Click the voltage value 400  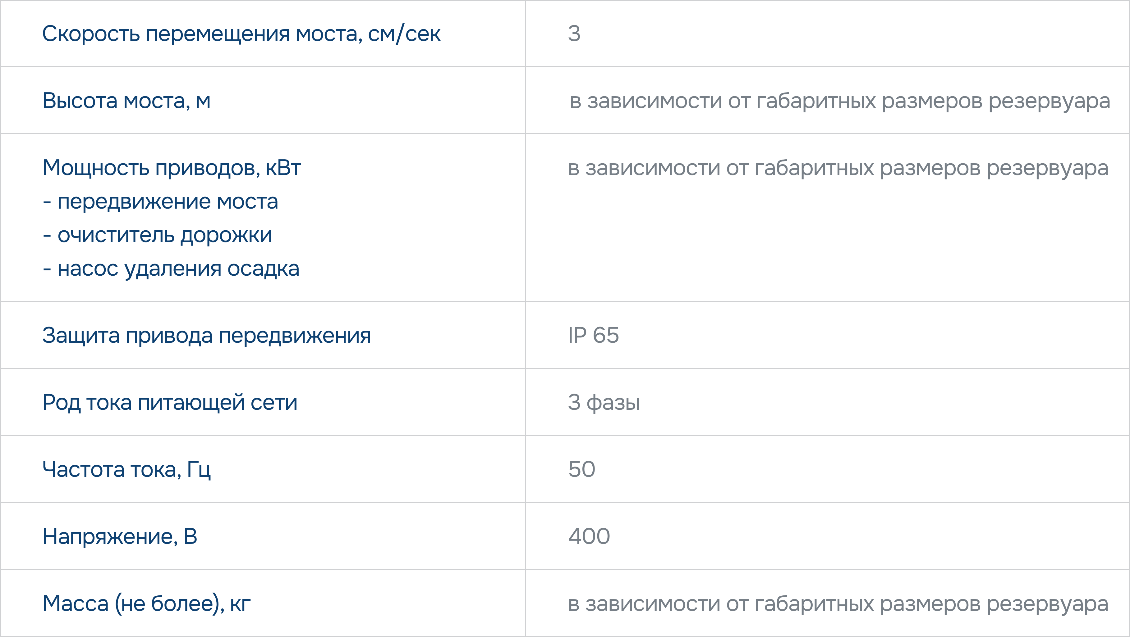pos(589,537)
